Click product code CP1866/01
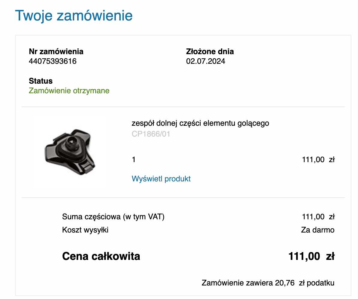The height and width of the screenshot is (299, 358). (151, 134)
